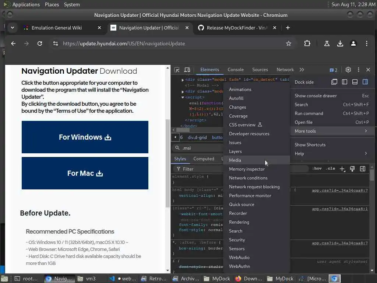Open Issues from the More tools submenu

pyautogui.click(x=257, y=143)
